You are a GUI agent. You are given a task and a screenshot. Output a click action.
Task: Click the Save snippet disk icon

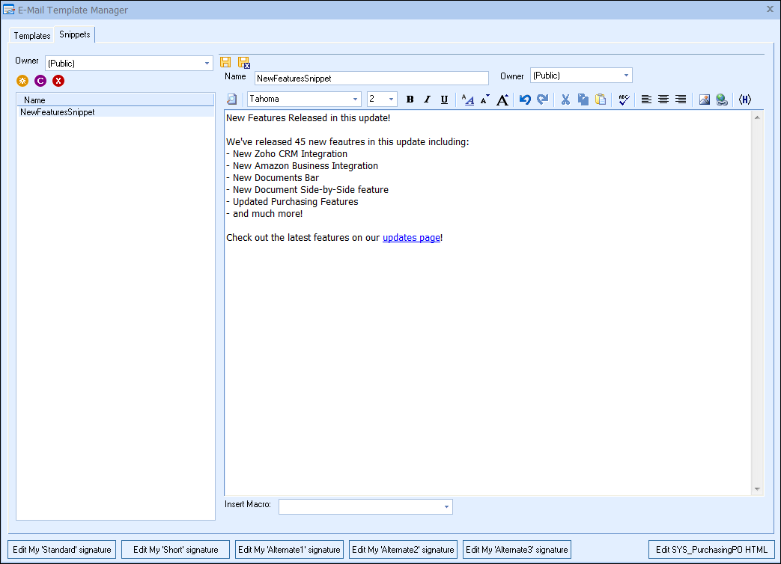(x=225, y=62)
